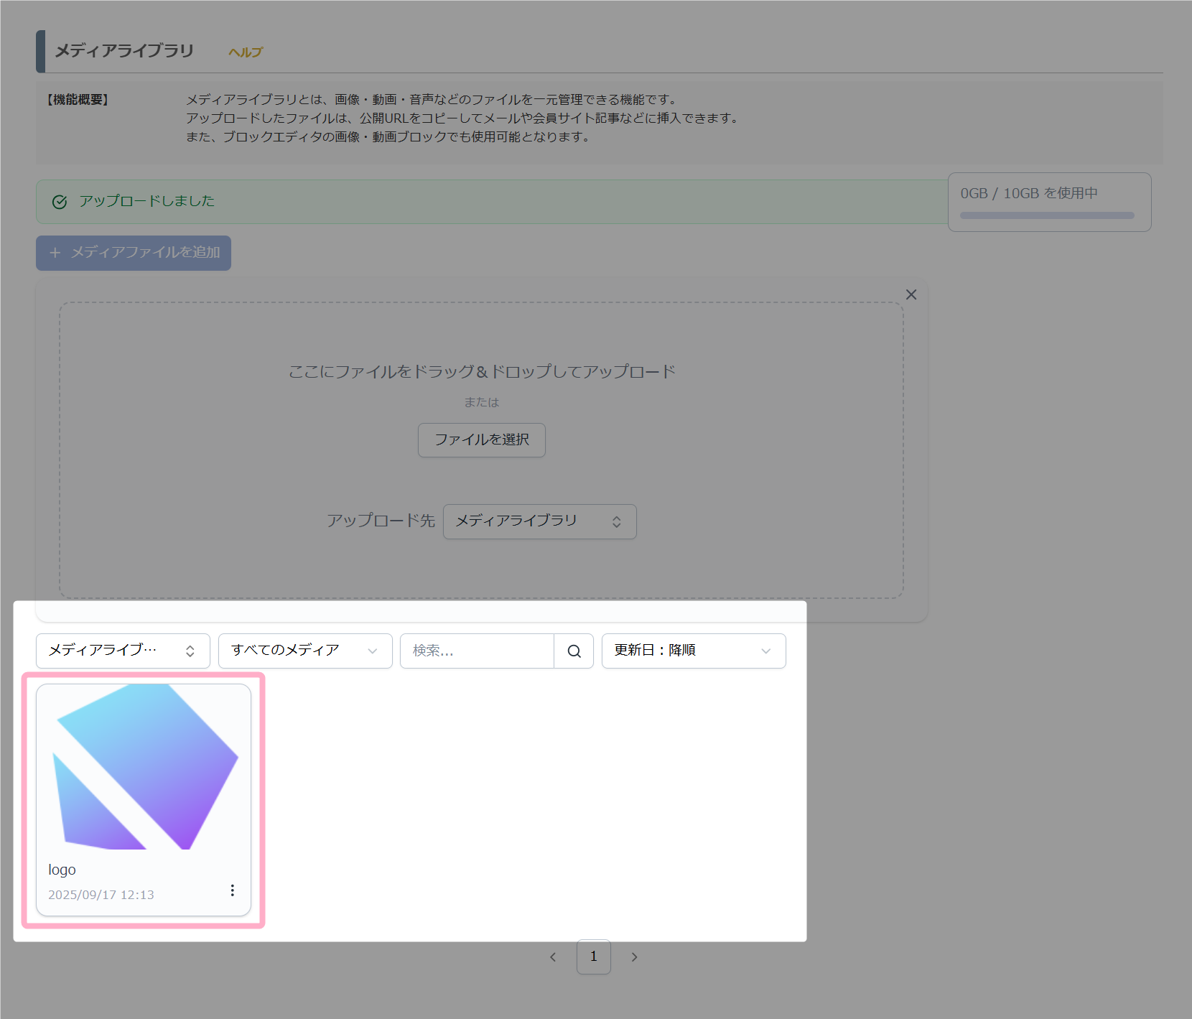Go to the next page arrow
Viewport: 1192px width, 1019px height.
[x=634, y=957]
